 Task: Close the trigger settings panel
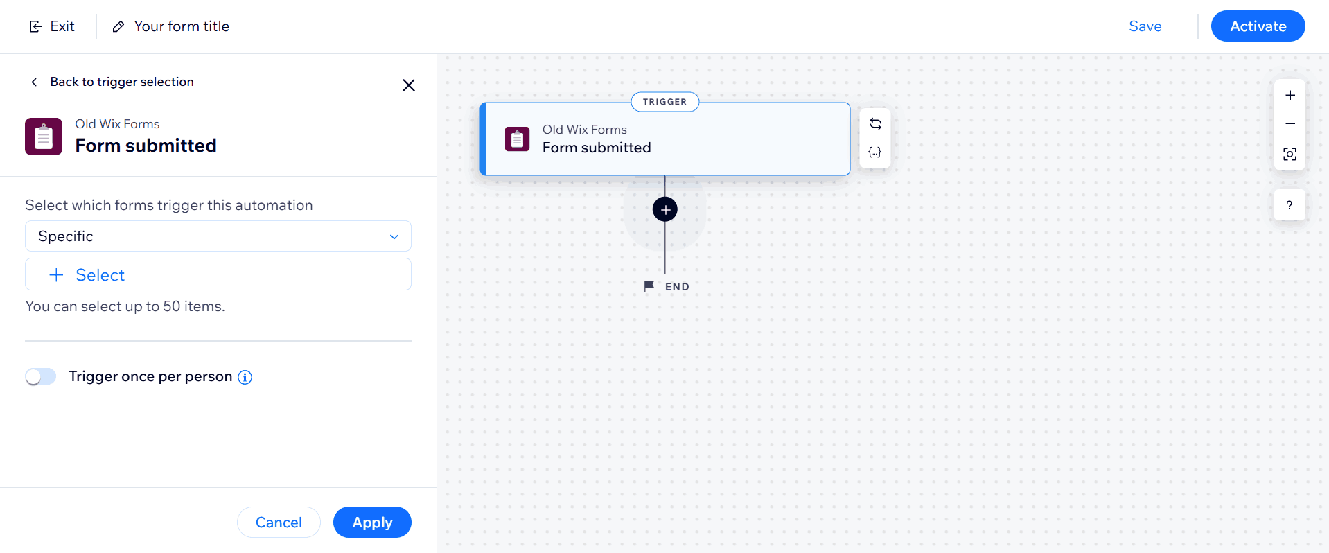[x=409, y=85]
